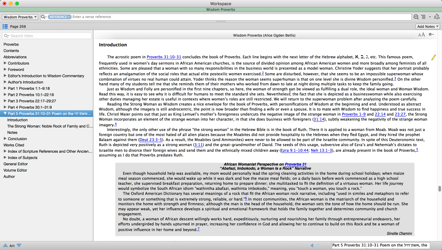Click the Search titles field
442x250 pixels.
(x=47, y=36)
